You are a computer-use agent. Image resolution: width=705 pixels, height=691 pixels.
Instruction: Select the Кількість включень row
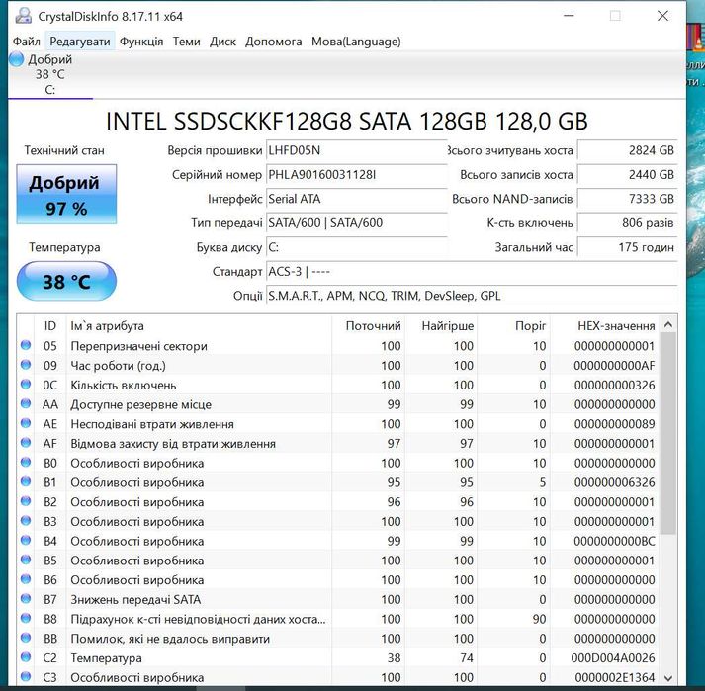coord(338,385)
